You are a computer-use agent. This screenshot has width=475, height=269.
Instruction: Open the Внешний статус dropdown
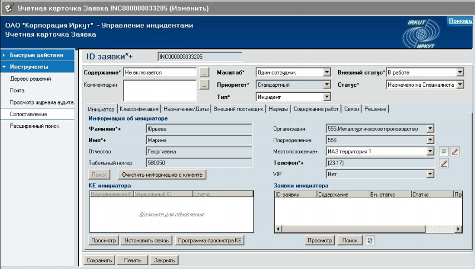(x=460, y=72)
